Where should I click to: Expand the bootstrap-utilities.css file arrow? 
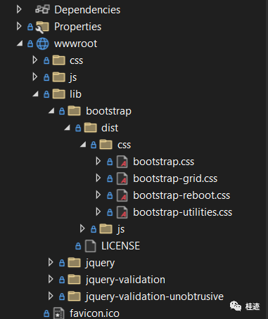[x=98, y=211]
